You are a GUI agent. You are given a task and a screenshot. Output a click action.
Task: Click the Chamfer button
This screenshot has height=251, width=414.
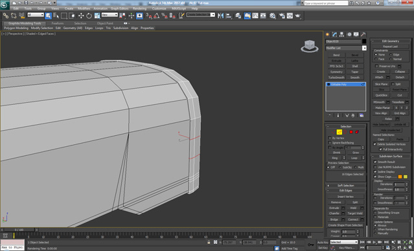click(x=334, y=213)
